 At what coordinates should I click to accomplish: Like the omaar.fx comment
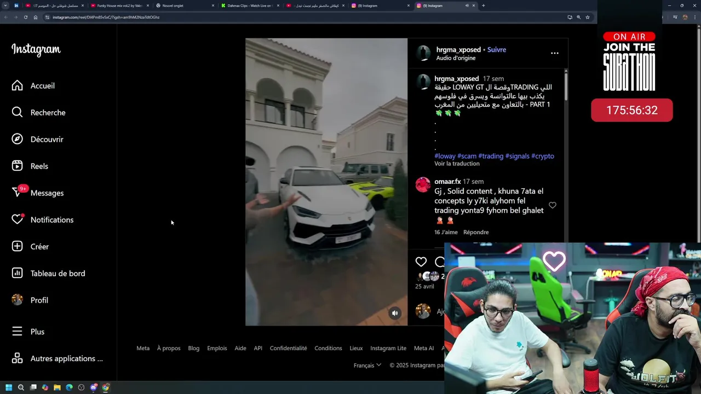tap(553, 205)
